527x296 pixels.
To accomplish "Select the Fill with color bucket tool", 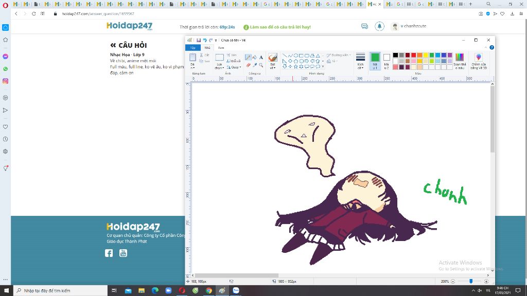I will point(254,58).
